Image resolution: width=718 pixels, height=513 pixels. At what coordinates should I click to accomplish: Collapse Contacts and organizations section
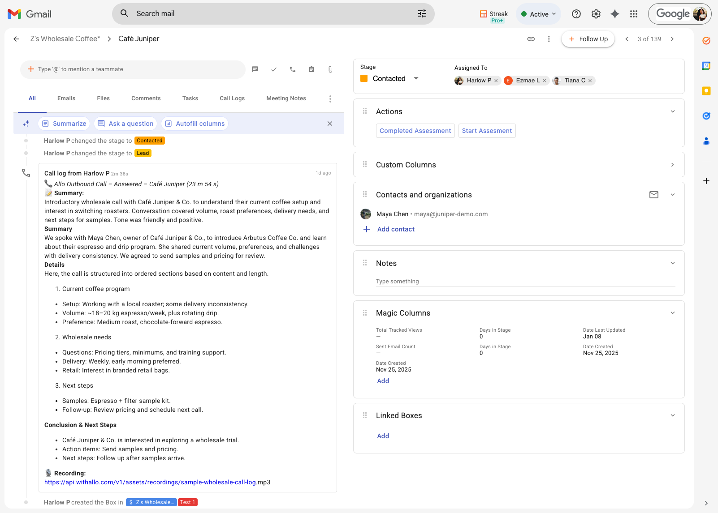[x=673, y=195]
